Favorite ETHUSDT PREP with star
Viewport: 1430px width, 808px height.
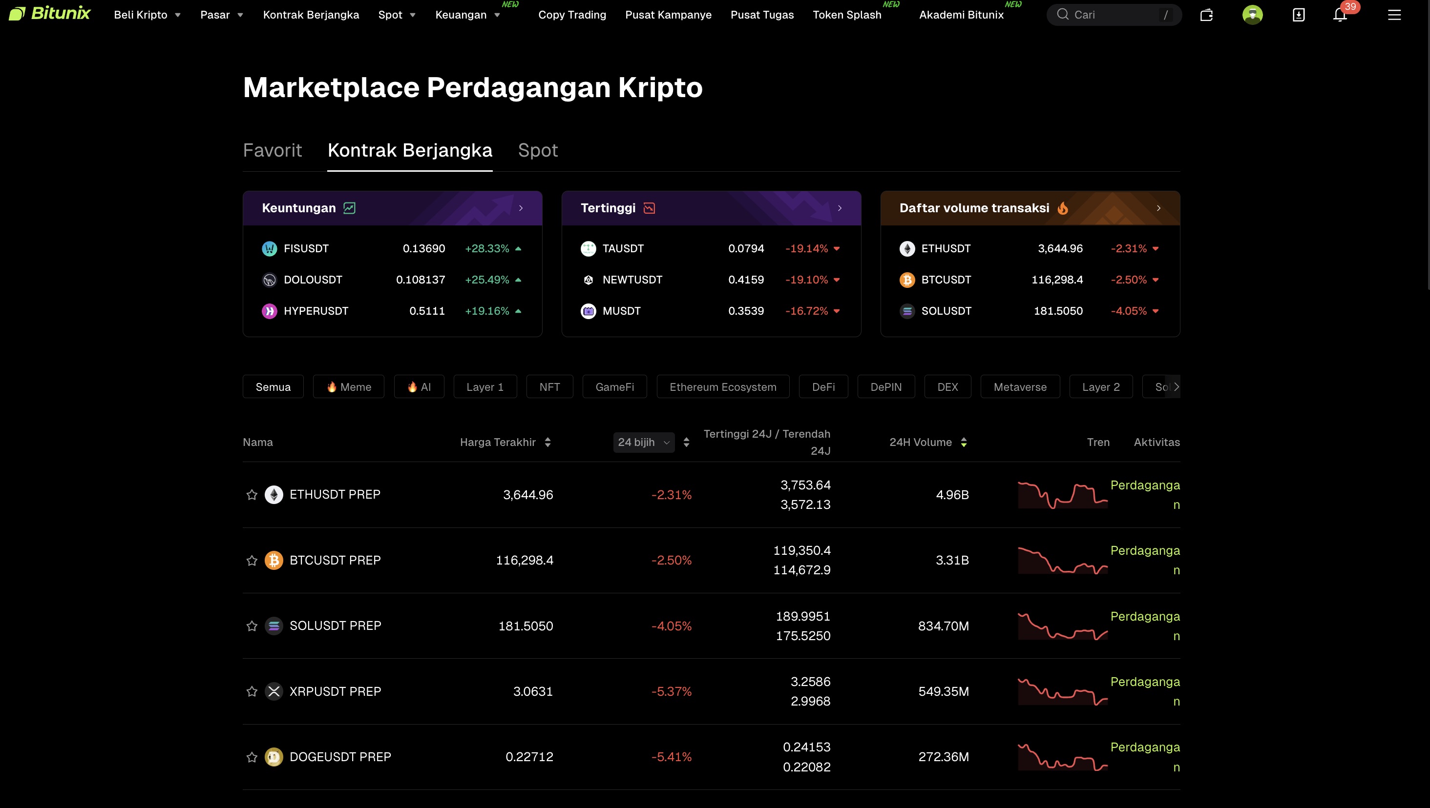coord(252,494)
